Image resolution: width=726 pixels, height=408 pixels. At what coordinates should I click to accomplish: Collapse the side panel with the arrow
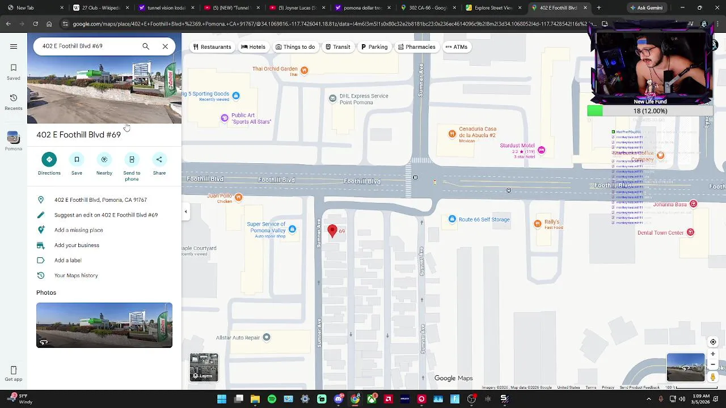pyautogui.click(x=185, y=211)
